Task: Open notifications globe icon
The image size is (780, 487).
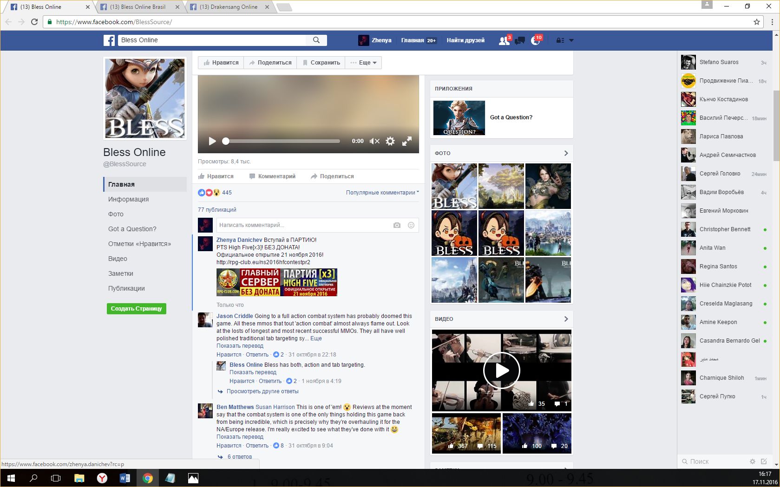Action: pyautogui.click(x=535, y=41)
